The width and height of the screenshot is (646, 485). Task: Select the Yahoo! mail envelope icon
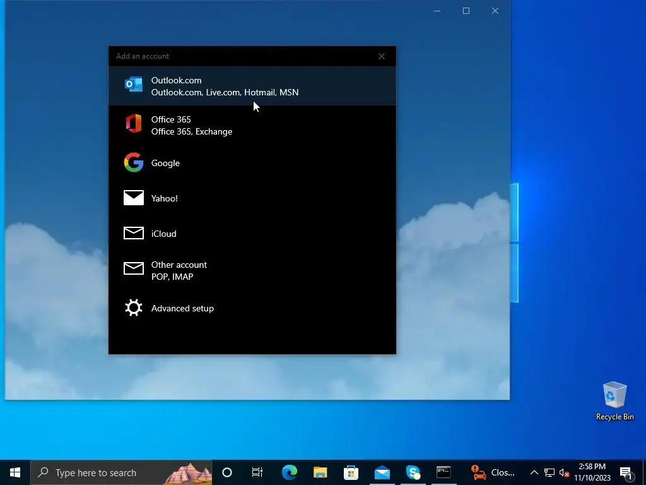134,198
